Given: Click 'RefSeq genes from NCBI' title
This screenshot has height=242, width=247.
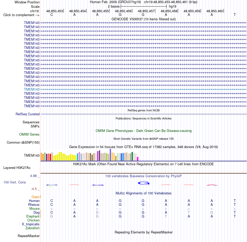Looking at the screenshot, I should 144,110.
